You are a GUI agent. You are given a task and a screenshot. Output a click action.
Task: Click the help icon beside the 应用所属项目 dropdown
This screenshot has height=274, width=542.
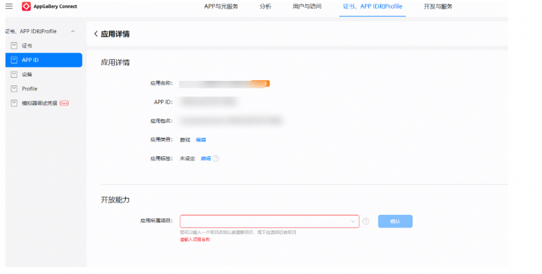point(366,221)
